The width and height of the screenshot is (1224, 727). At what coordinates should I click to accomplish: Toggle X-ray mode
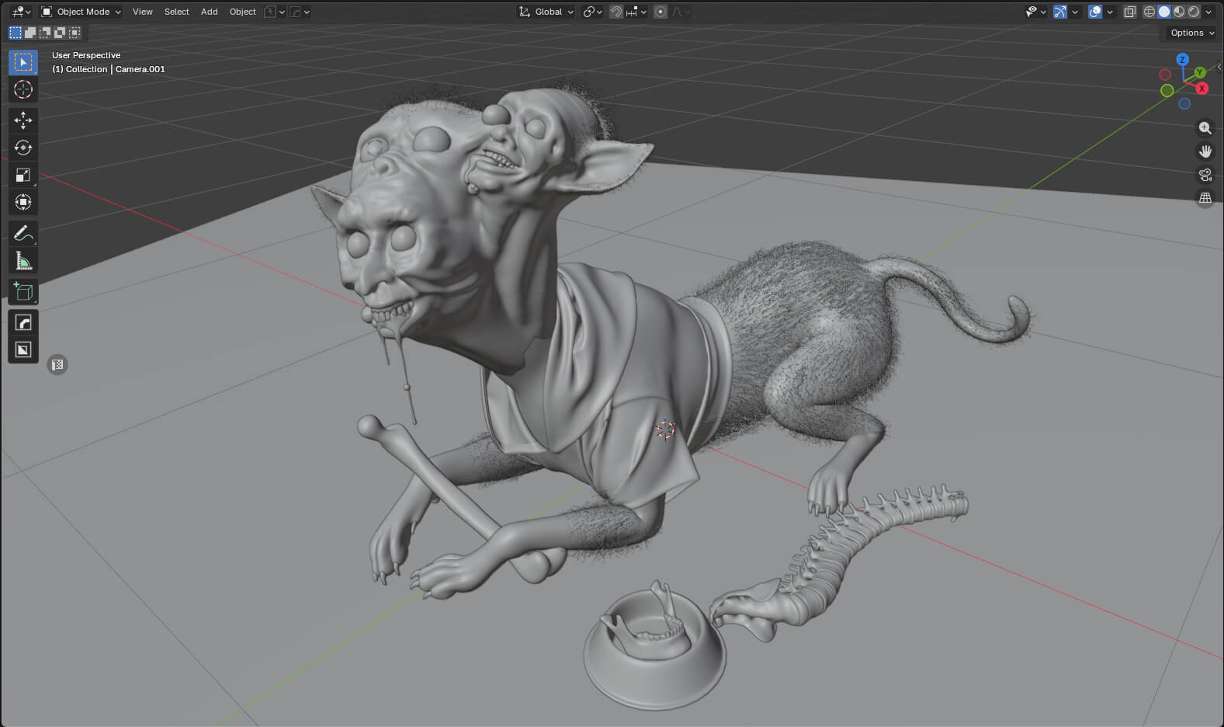click(x=1129, y=12)
